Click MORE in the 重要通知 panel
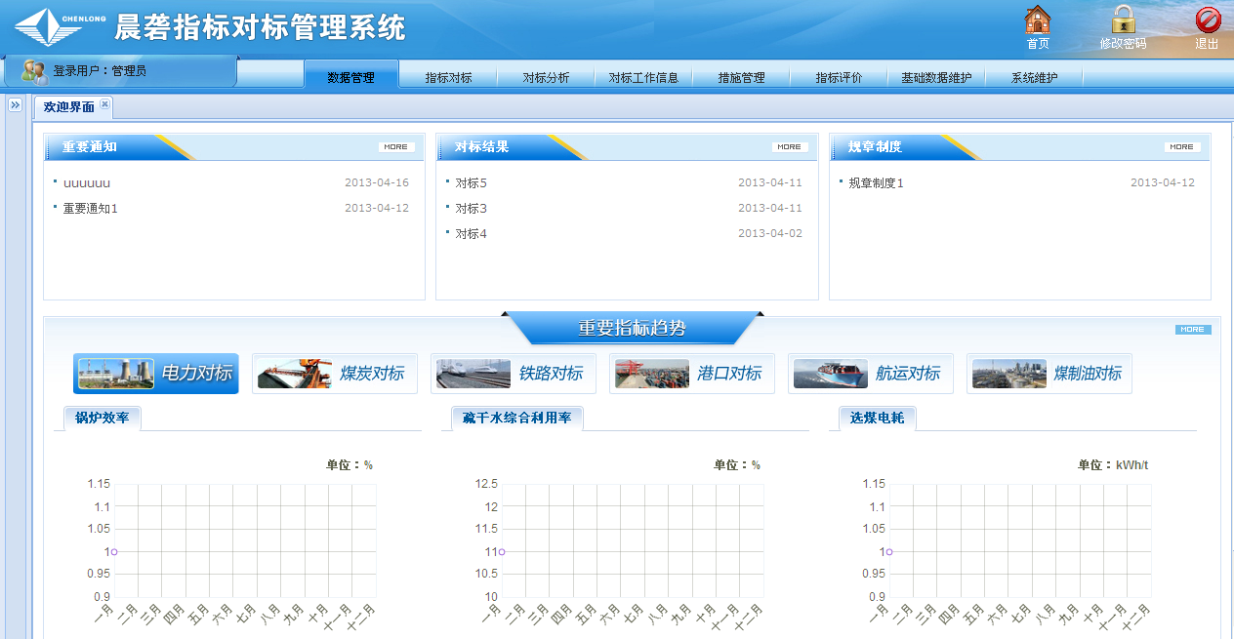The width and height of the screenshot is (1234, 639). pyautogui.click(x=396, y=147)
